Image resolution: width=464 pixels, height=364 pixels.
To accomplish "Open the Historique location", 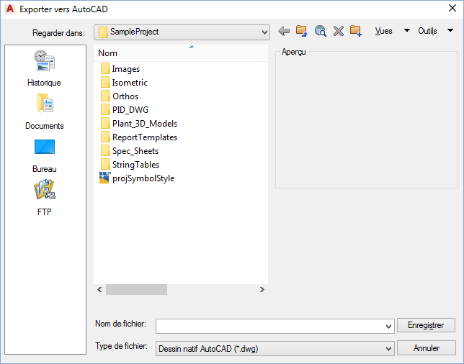I will 45,68.
